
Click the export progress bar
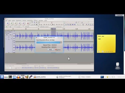point(49,42)
